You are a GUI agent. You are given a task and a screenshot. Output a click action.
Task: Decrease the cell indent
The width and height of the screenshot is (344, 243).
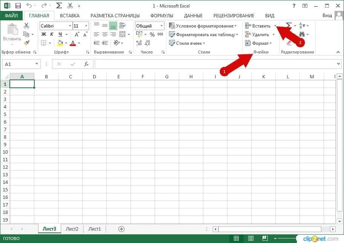[x=97, y=43]
